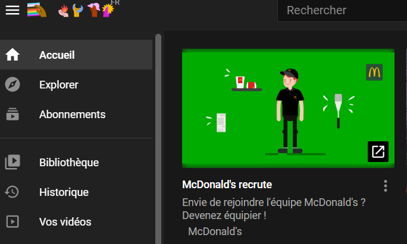Open the "McDonald's recrute" title link
The width and height of the screenshot is (407, 244).
coord(227,185)
